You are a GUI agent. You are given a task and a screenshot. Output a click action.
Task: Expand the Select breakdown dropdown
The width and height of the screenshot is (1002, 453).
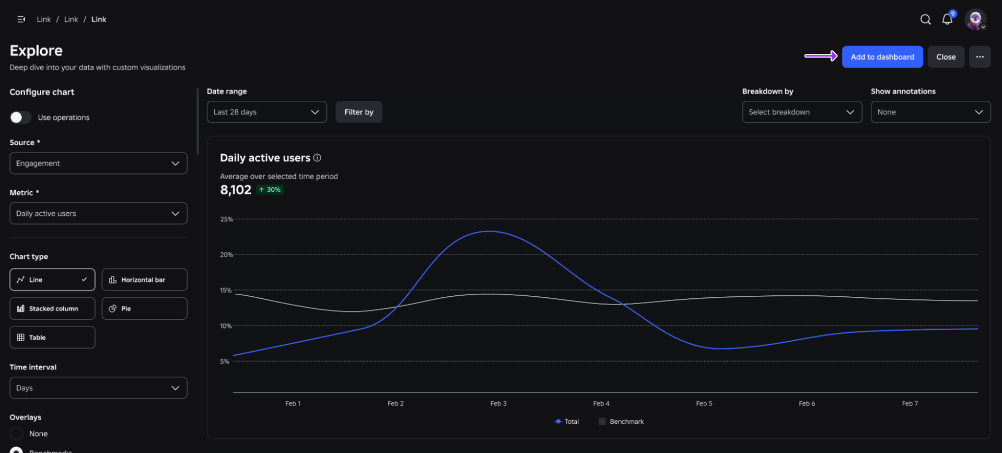click(802, 112)
